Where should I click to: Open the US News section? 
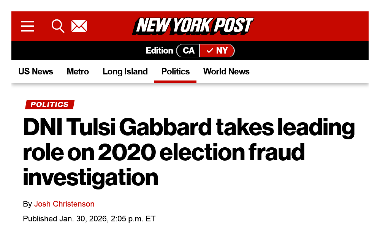pyautogui.click(x=36, y=71)
